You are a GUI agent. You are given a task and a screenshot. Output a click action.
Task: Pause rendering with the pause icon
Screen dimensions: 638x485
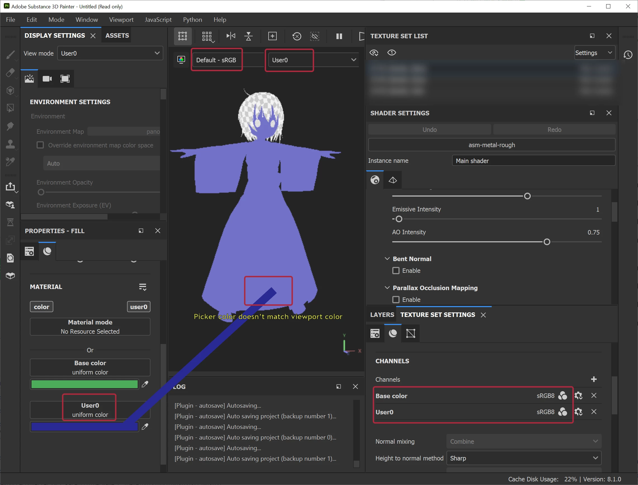pyautogui.click(x=339, y=36)
